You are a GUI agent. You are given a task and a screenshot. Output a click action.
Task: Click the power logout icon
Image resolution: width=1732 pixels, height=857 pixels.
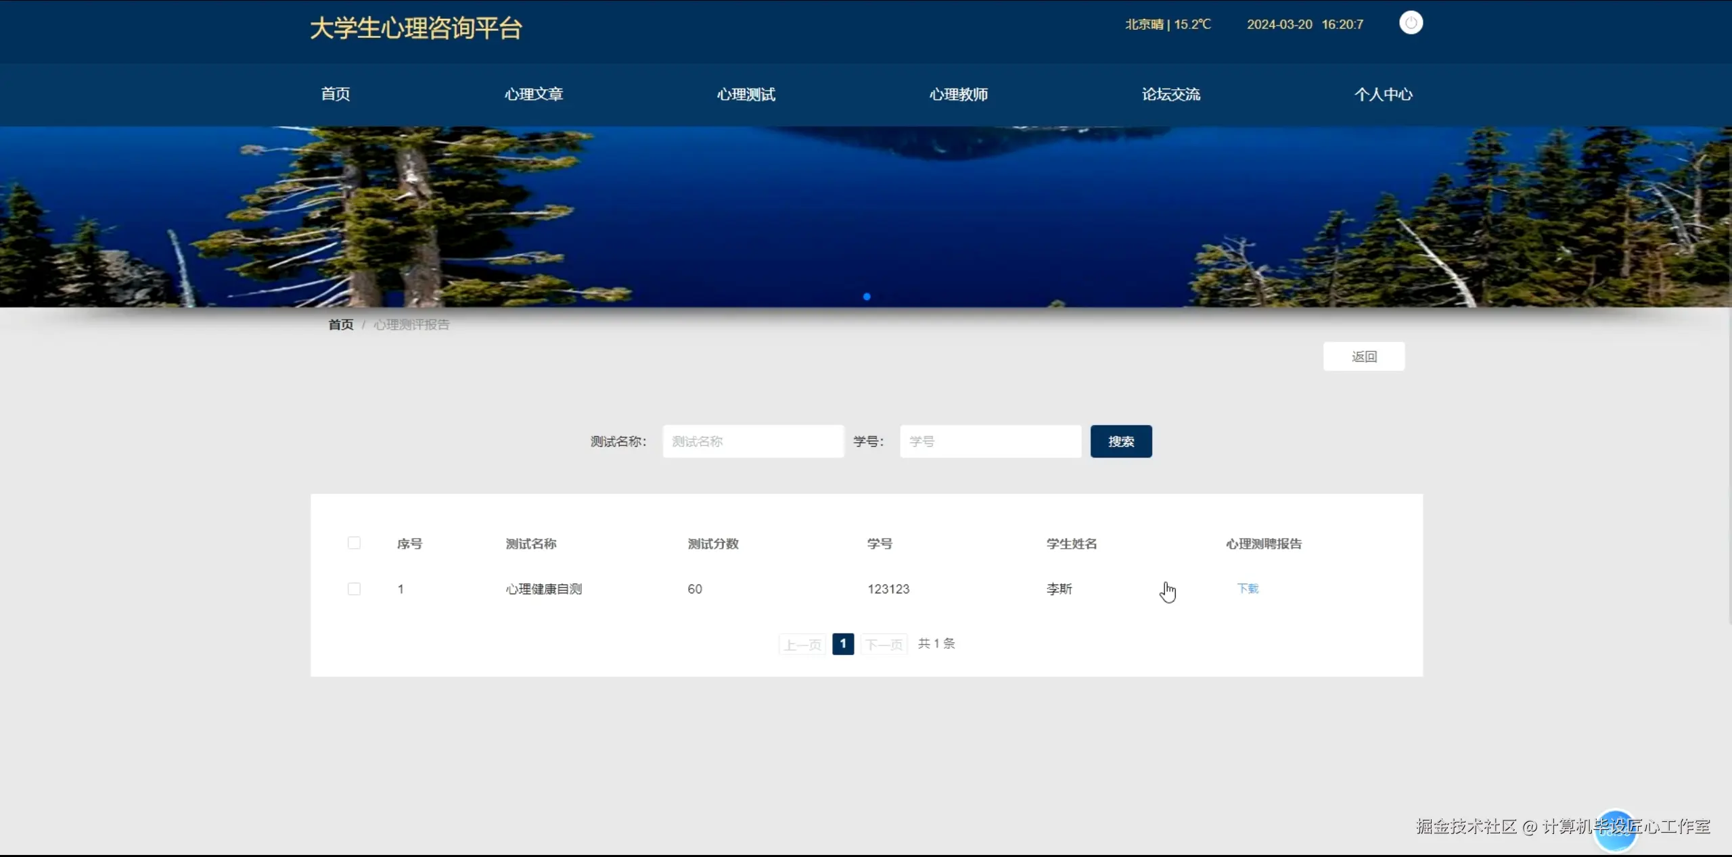point(1411,23)
